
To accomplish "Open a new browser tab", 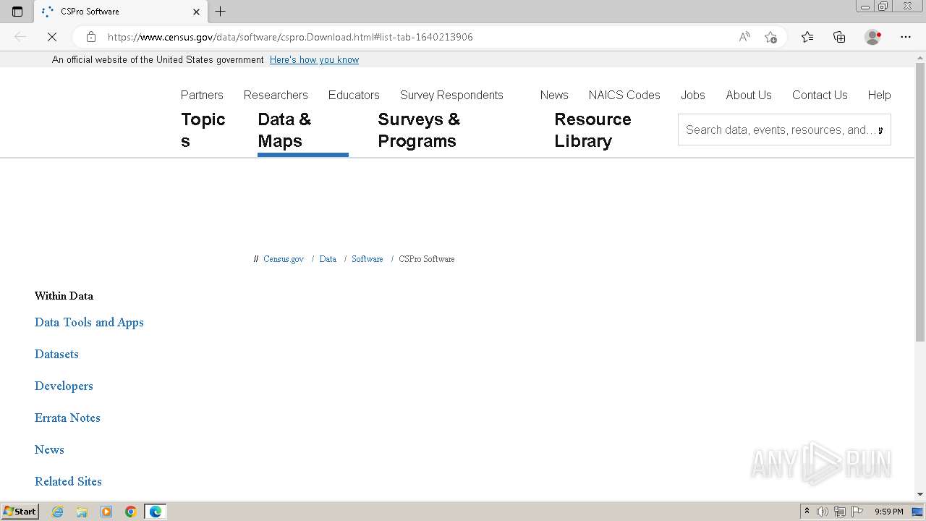I will [x=221, y=12].
